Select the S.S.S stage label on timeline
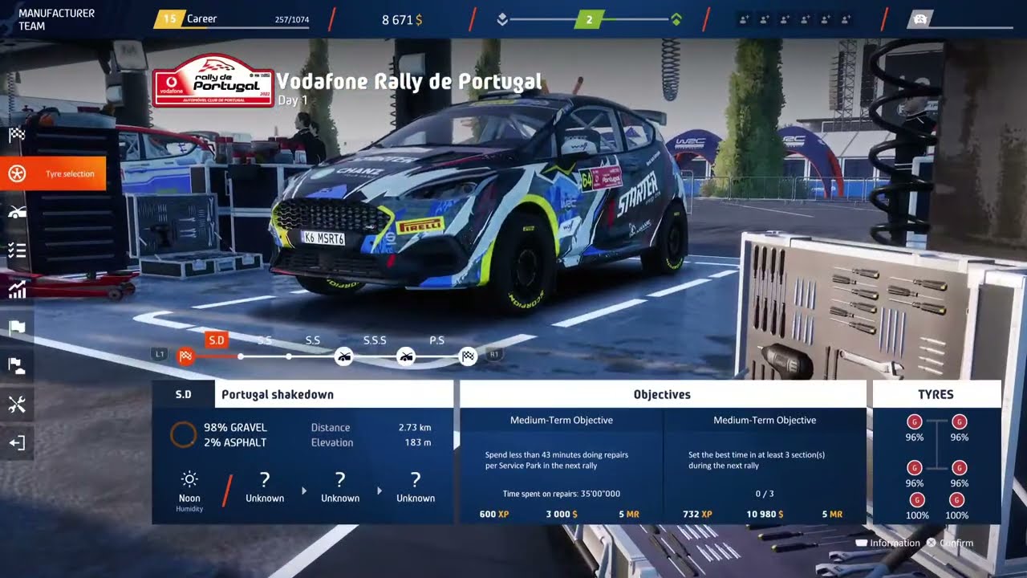The width and height of the screenshot is (1027, 578). (x=375, y=340)
